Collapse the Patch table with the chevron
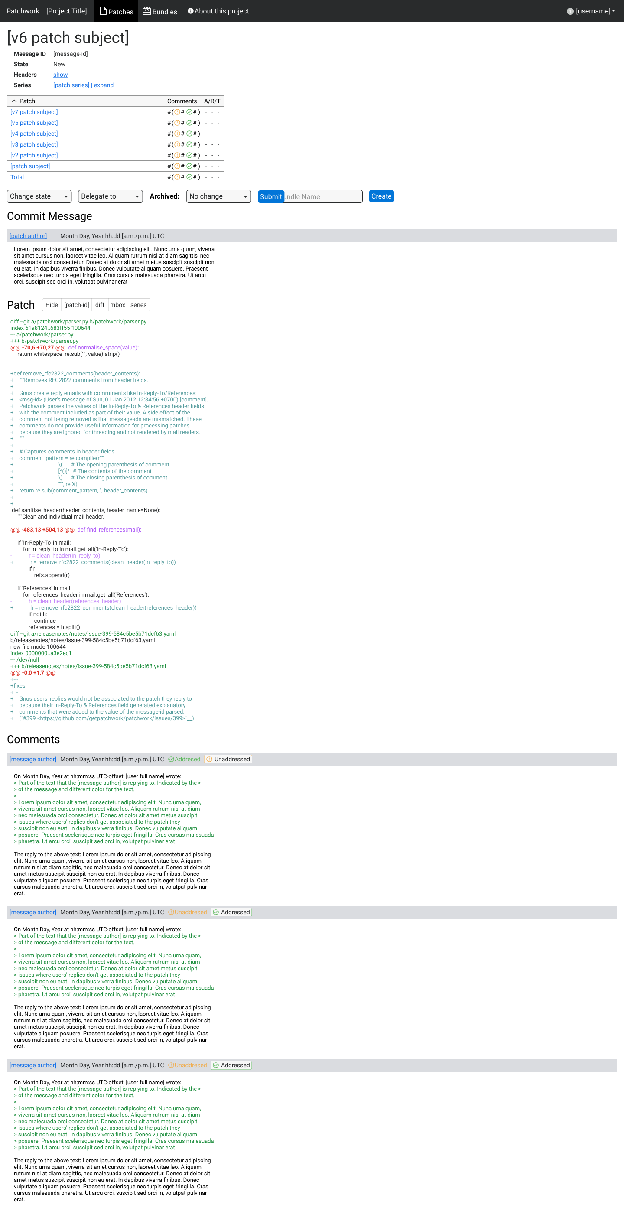624x1210 pixels. point(14,101)
